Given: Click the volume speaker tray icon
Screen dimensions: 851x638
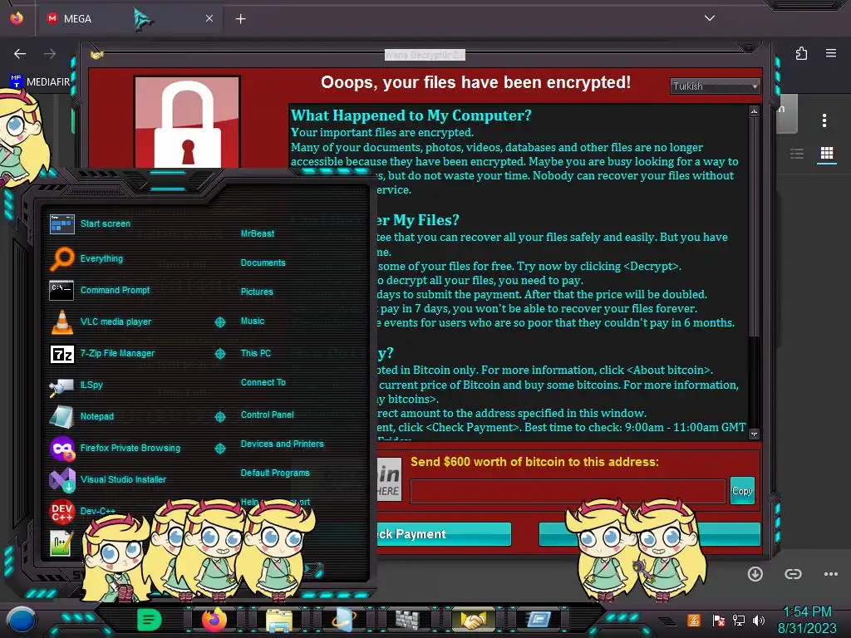Looking at the screenshot, I should coord(758,621).
